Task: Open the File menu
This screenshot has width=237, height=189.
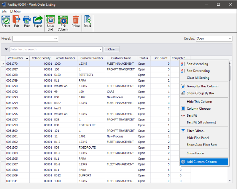Action: (4, 11)
